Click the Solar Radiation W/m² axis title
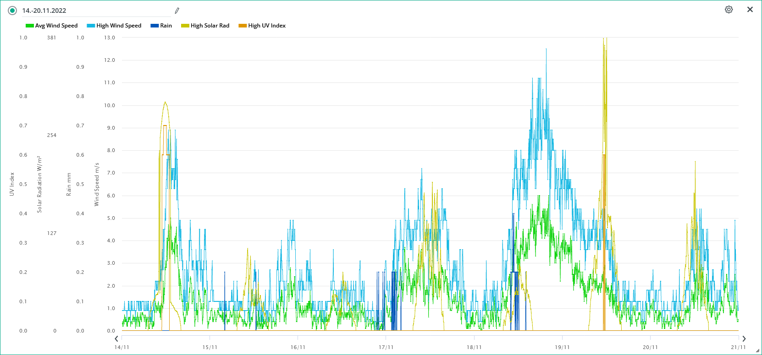Viewport: 762px width, 355px height. (39, 184)
